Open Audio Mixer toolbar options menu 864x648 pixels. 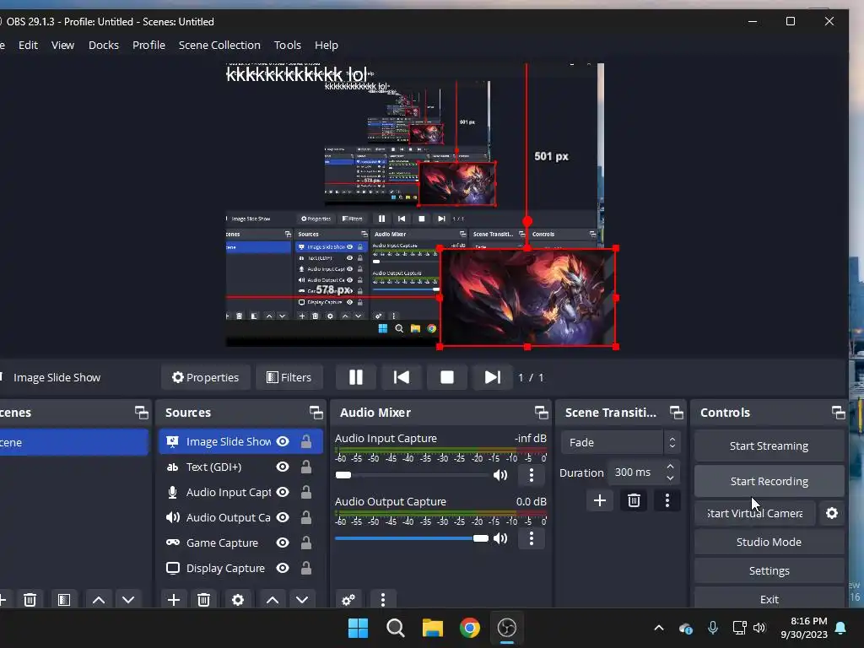pos(383,600)
